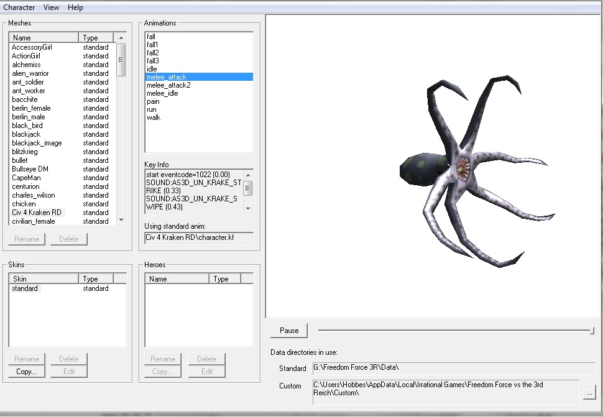Screen dimensions: 603x417
Task: Select Civ 4 Kraken RD mesh
Action: 62,213
